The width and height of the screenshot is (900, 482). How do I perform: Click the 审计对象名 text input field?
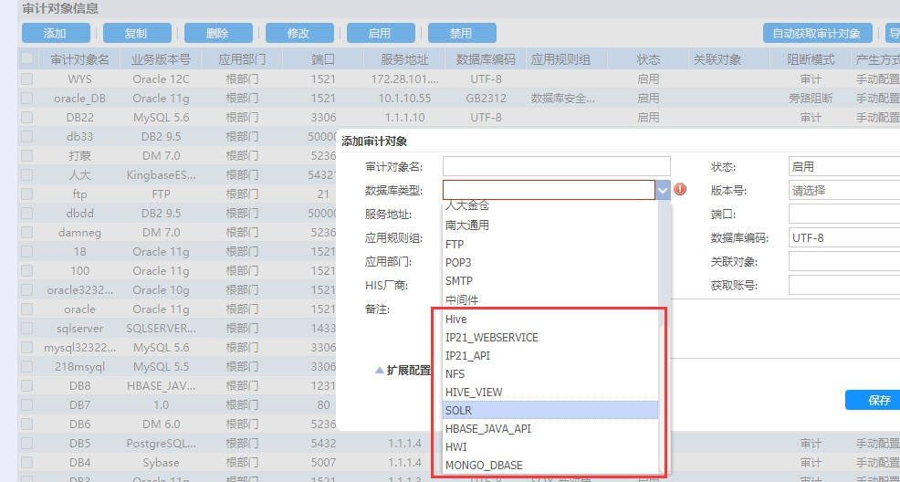(x=556, y=166)
